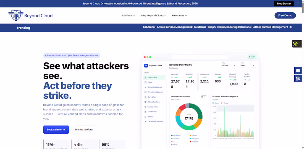Click the trend icon under In-Progress
The width and height of the screenshot is (304, 149).
click(203, 77)
